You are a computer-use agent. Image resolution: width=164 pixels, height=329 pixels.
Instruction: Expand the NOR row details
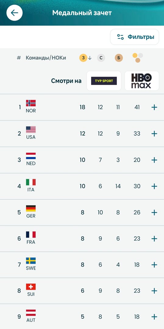click(154, 108)
